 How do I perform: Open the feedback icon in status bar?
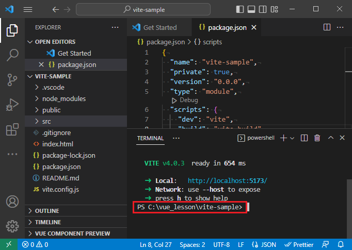325,244
